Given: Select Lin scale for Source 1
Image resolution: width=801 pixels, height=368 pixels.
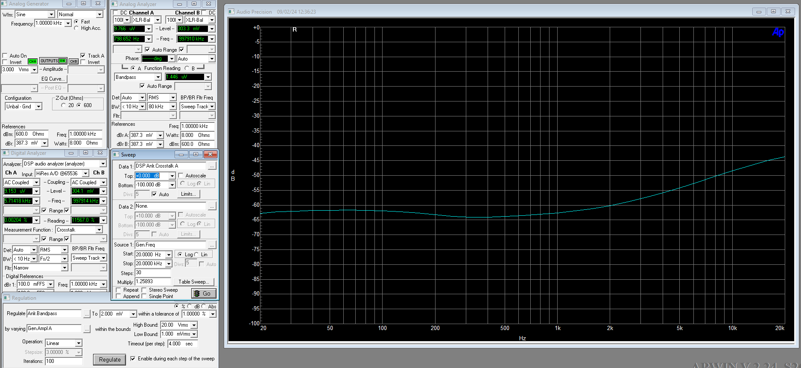Looking at the screenshot, I should coord(196,255).
